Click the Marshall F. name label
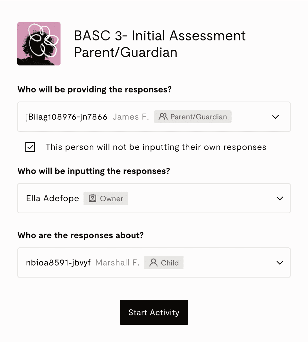Image resolution: width=308 pixels, height=342 pixels. [117, 263]
